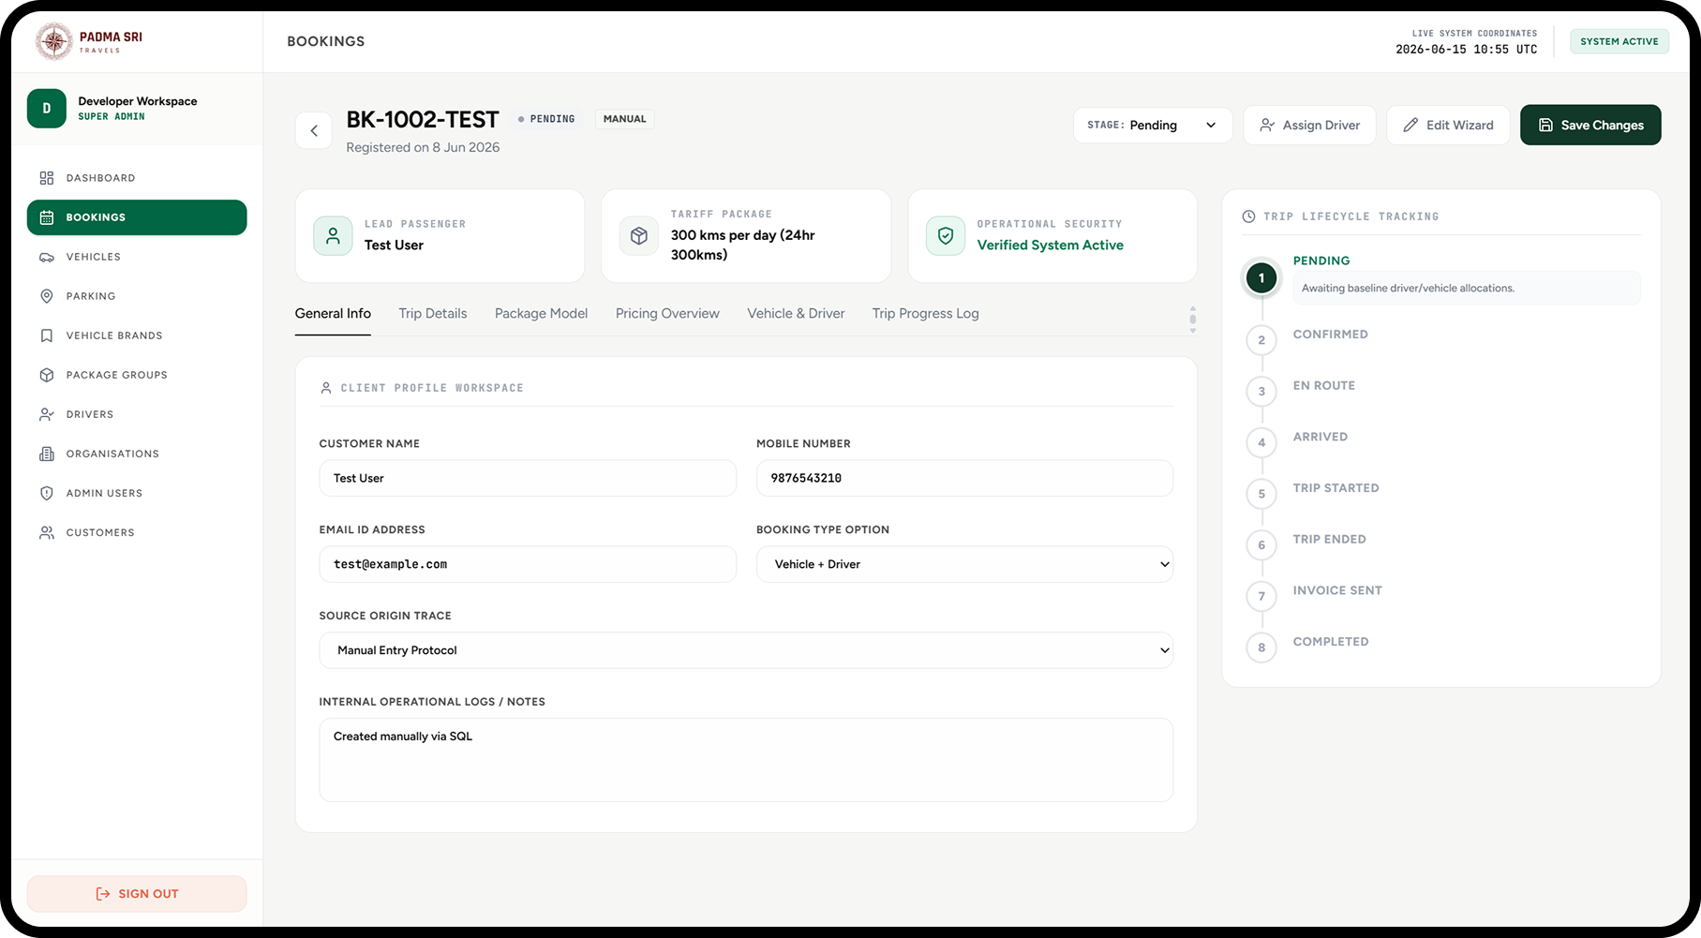Click the Edit Wizard button
Screen dimensions: 1701x938
point(1448,125)
